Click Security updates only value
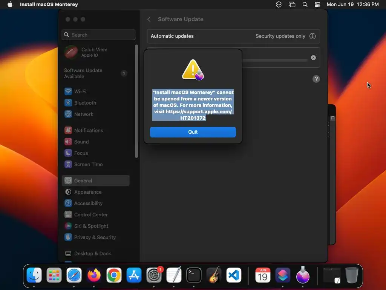The image size is (386, 290). pyautogui.click(x=280, y=36)
